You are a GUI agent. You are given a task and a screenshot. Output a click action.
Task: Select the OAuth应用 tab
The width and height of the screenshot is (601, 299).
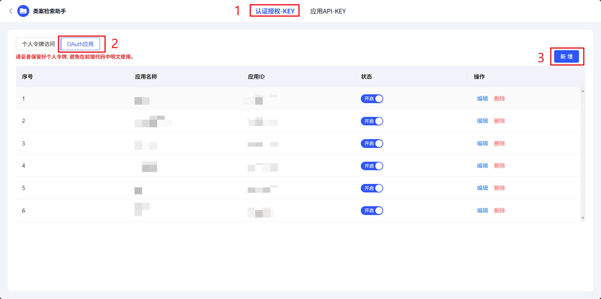80,44
